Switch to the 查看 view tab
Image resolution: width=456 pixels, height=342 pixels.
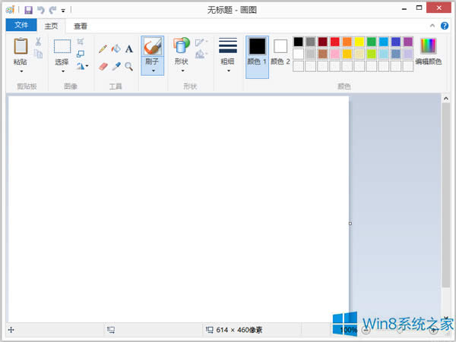click(80, 26)
